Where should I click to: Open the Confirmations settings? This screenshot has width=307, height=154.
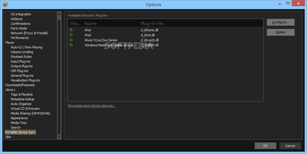point(21,24)
